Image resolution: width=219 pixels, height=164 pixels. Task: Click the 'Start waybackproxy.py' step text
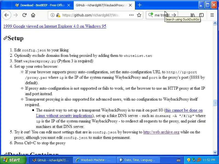[x=54, y=61]
